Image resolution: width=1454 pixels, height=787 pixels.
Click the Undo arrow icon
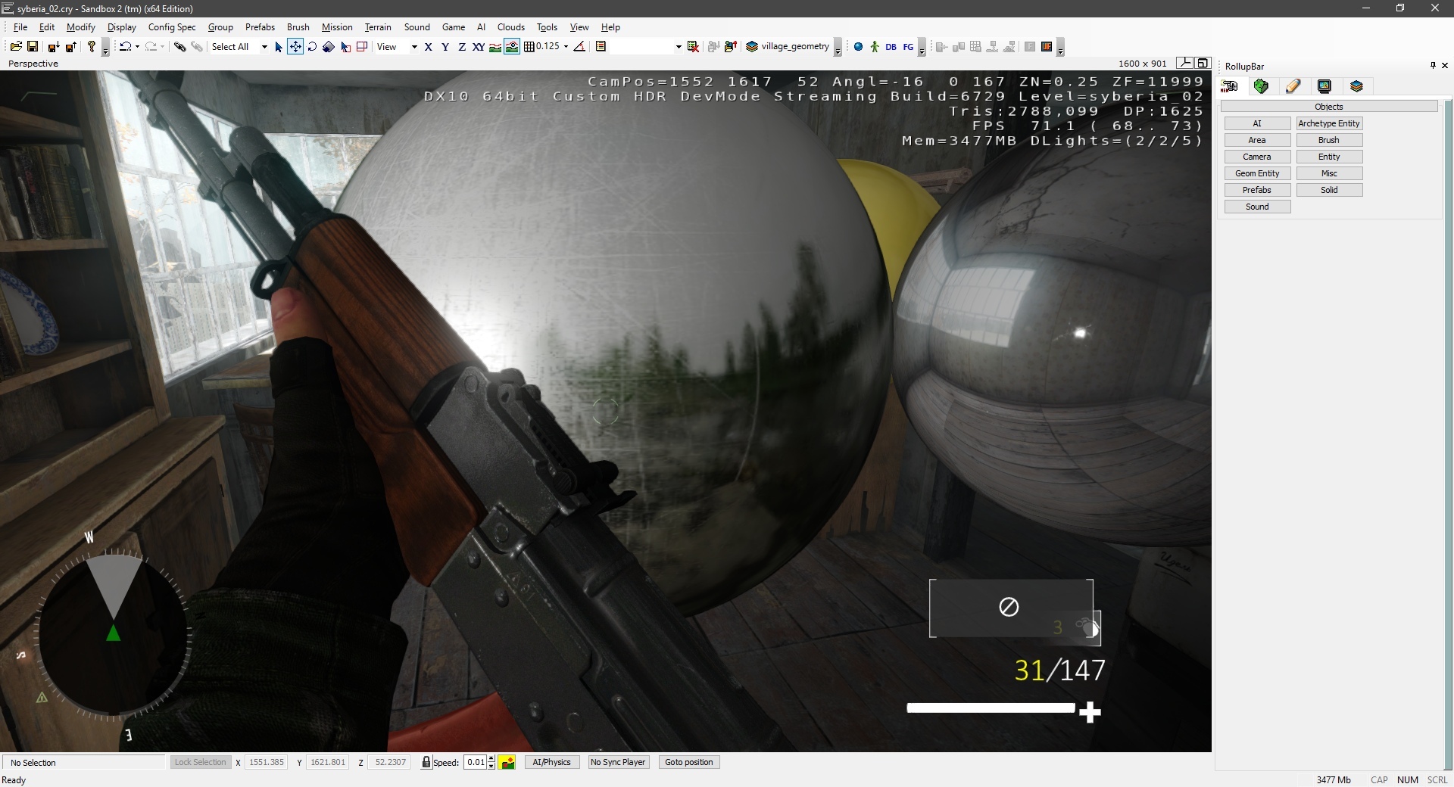pos(126,47)
